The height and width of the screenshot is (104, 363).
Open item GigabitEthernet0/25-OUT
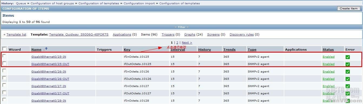50,64
